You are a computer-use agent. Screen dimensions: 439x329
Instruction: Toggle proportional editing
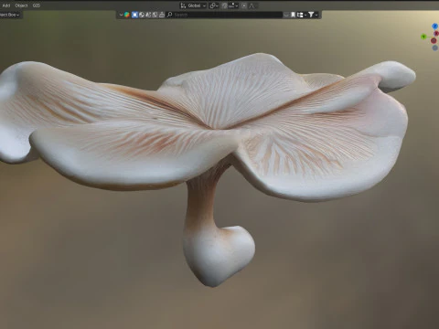click(244, 5)
